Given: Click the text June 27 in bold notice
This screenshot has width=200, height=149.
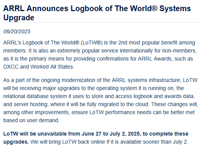Looking at the screenshot, I should (x=92, y=134).
